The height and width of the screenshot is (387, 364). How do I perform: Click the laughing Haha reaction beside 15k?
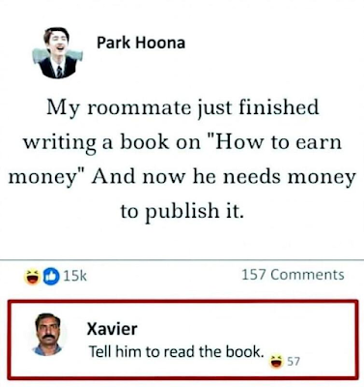pyautogui.click(x=32, y=278)
